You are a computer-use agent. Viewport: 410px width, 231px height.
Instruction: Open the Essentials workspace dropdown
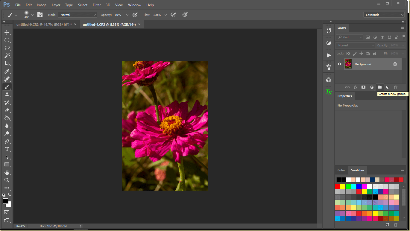(384, 15)
